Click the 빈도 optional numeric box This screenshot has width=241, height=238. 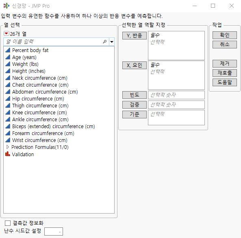tap(176, 95)
